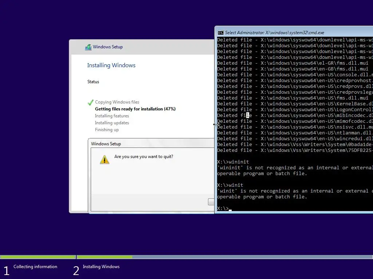The height and width of the screenshot is (279, 373).
Task: Click the deleted en-US\KernelBase line
Action: pos(295,104)
